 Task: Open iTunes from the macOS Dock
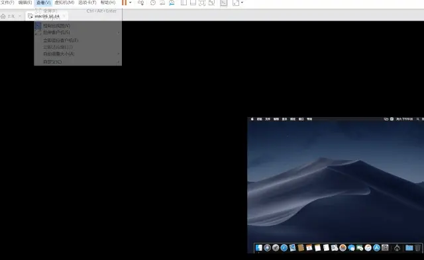[368, 247]
